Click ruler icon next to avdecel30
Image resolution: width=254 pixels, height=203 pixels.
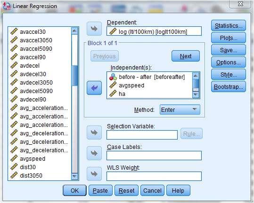pyautogui.click(x=14, y=74)
